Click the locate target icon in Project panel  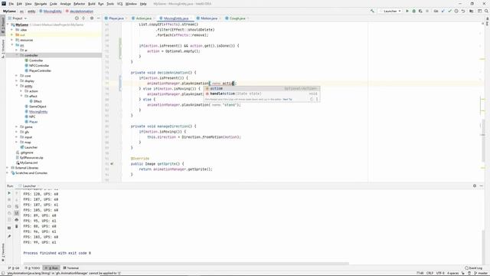click(x=77, y=18)
